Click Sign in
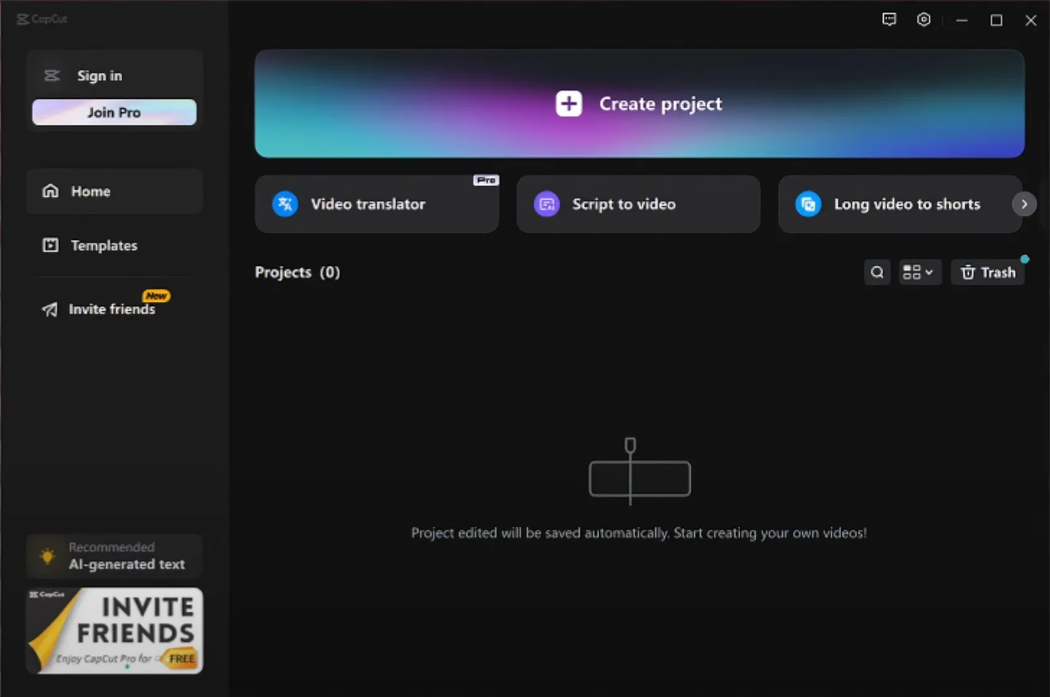Image resolution: width=1050 pixels, height=697 pixels. (x=100, y=76)
